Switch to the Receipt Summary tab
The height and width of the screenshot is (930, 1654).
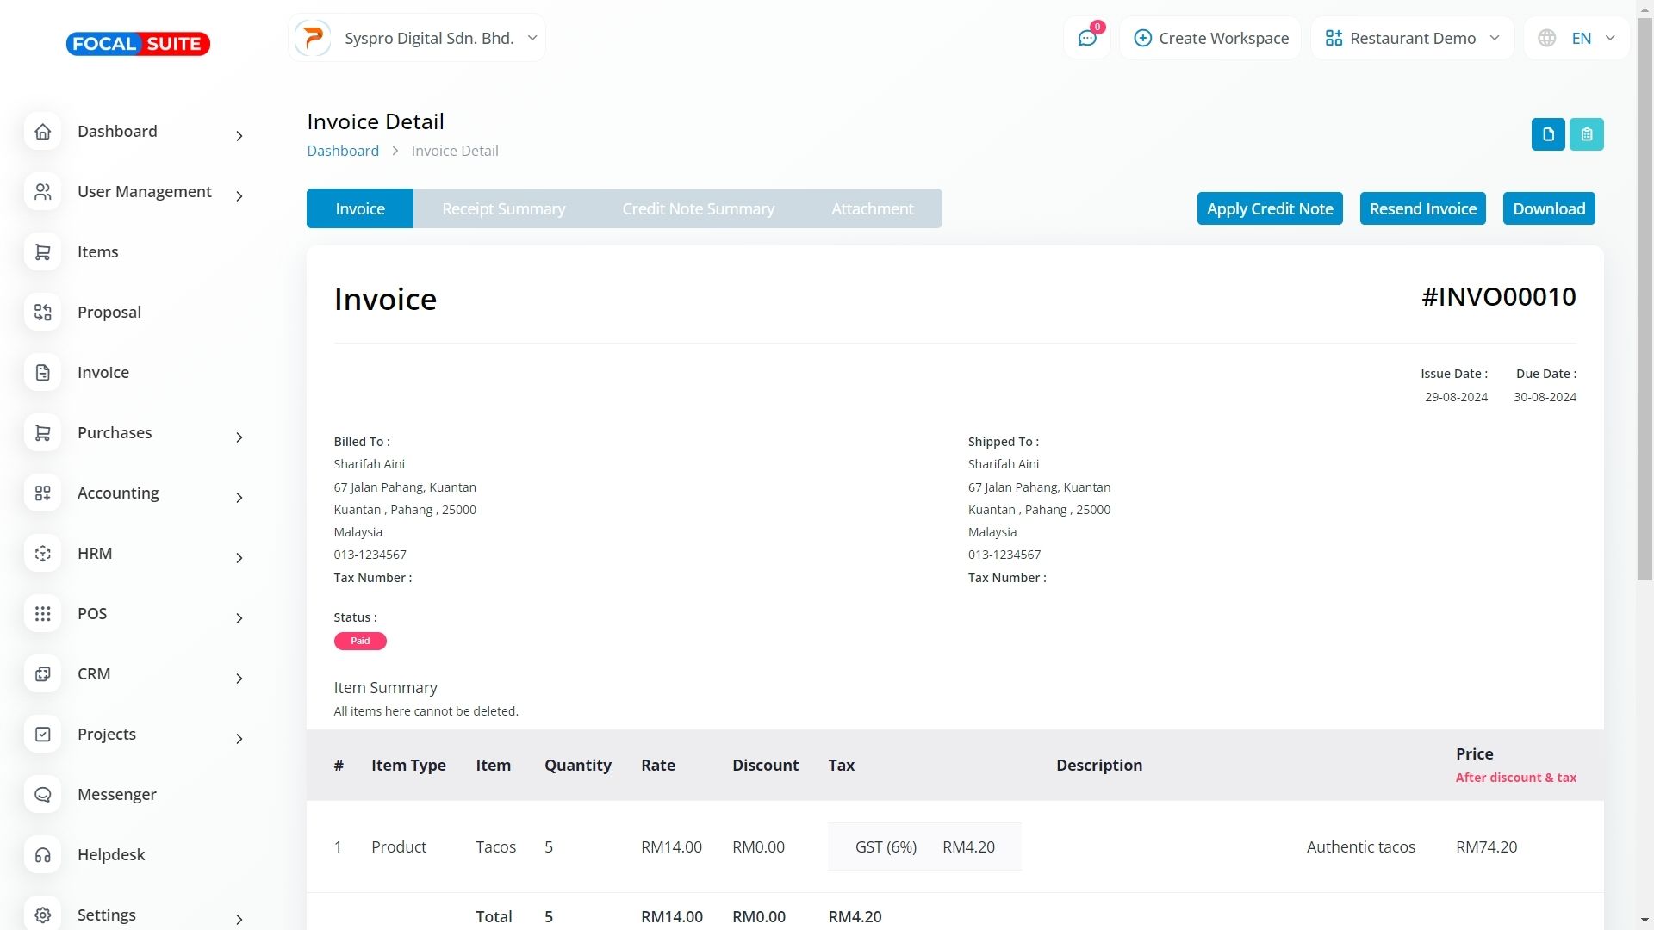pos(503,208)
